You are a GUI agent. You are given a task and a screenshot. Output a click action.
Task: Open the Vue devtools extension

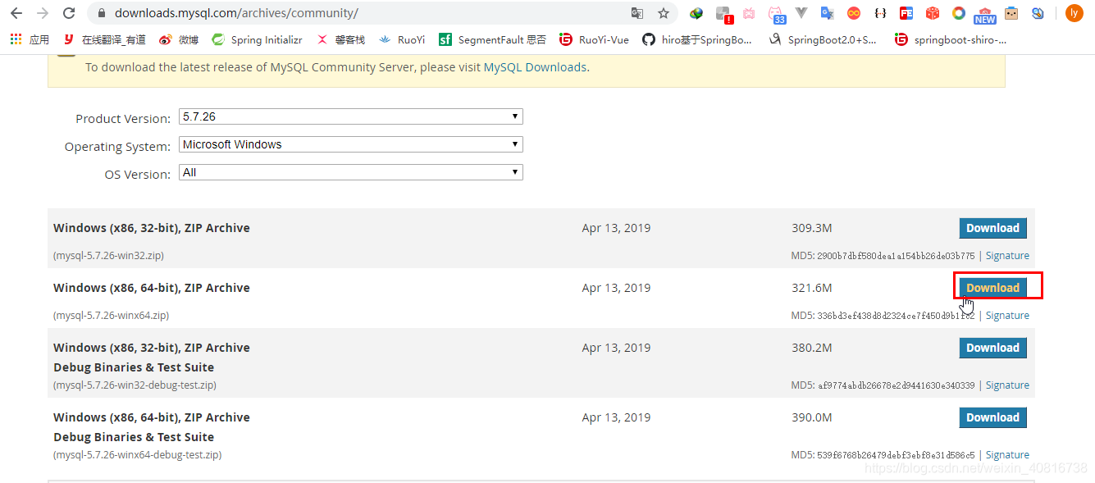tap(801, 13)
